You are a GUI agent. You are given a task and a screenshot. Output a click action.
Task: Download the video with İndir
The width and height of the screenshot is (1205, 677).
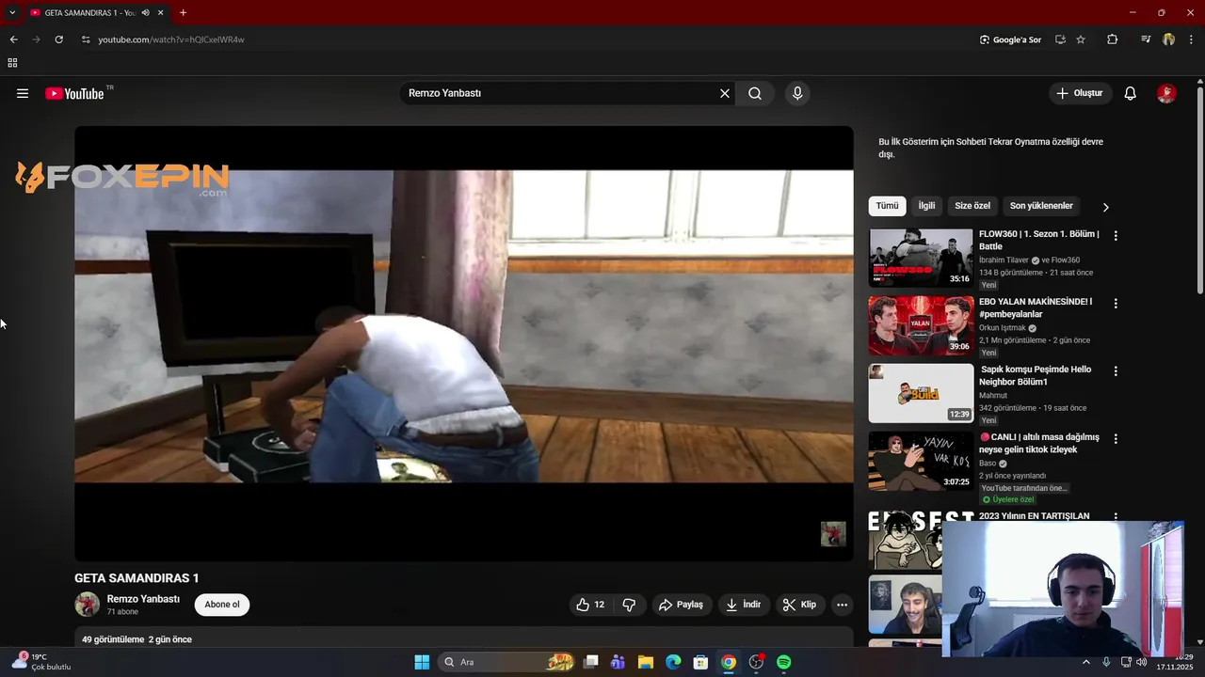tap(744, 605)
